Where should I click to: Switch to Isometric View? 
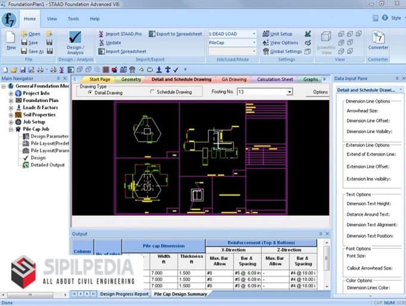(326, 39)
